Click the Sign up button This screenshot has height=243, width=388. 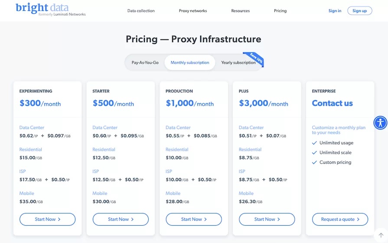coord(359,11)
